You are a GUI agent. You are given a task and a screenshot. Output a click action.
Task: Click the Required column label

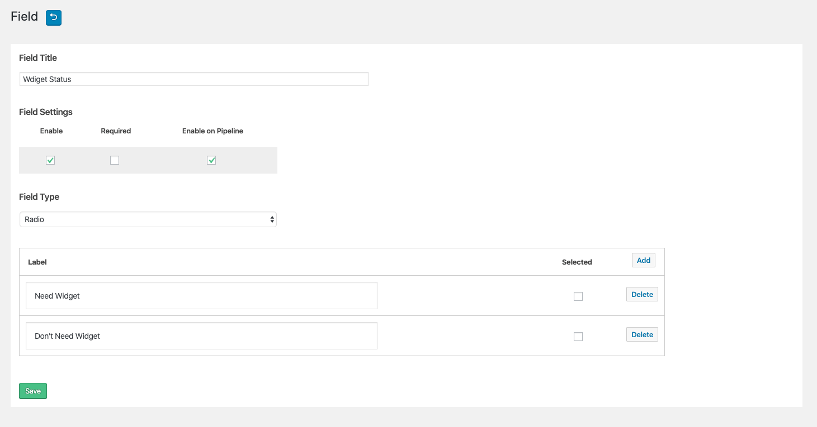point(116,131)
